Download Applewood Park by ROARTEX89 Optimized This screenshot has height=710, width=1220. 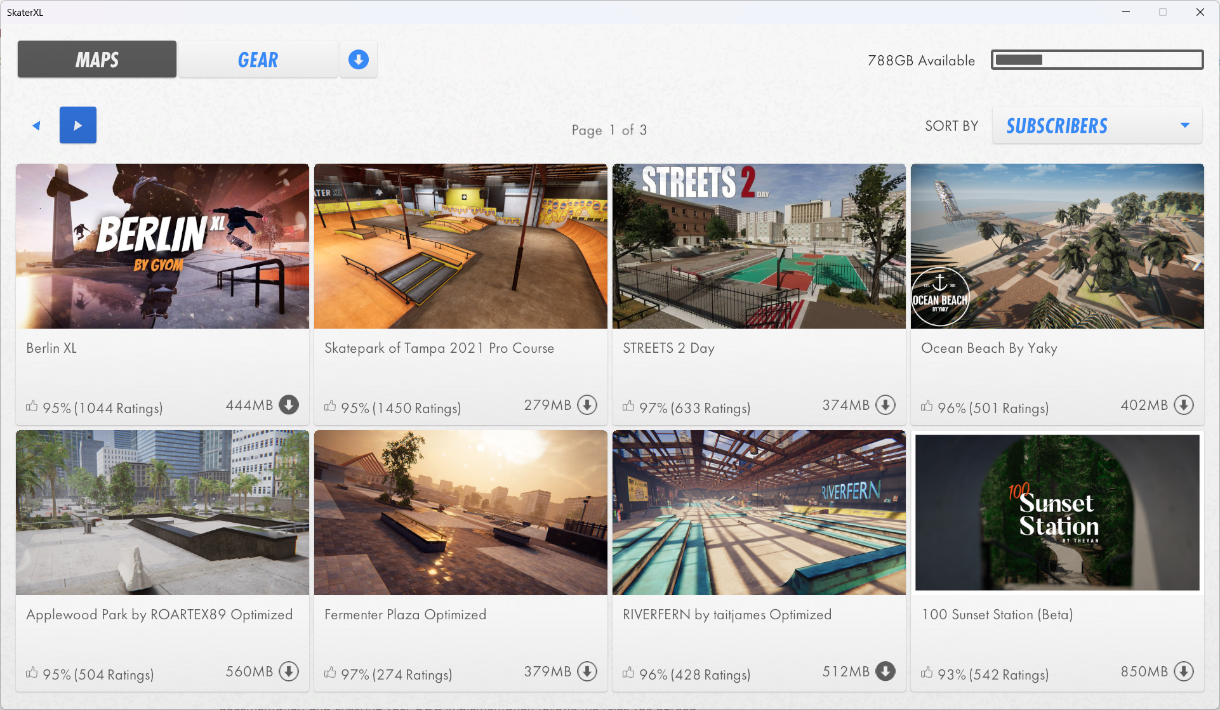point(289,671)
